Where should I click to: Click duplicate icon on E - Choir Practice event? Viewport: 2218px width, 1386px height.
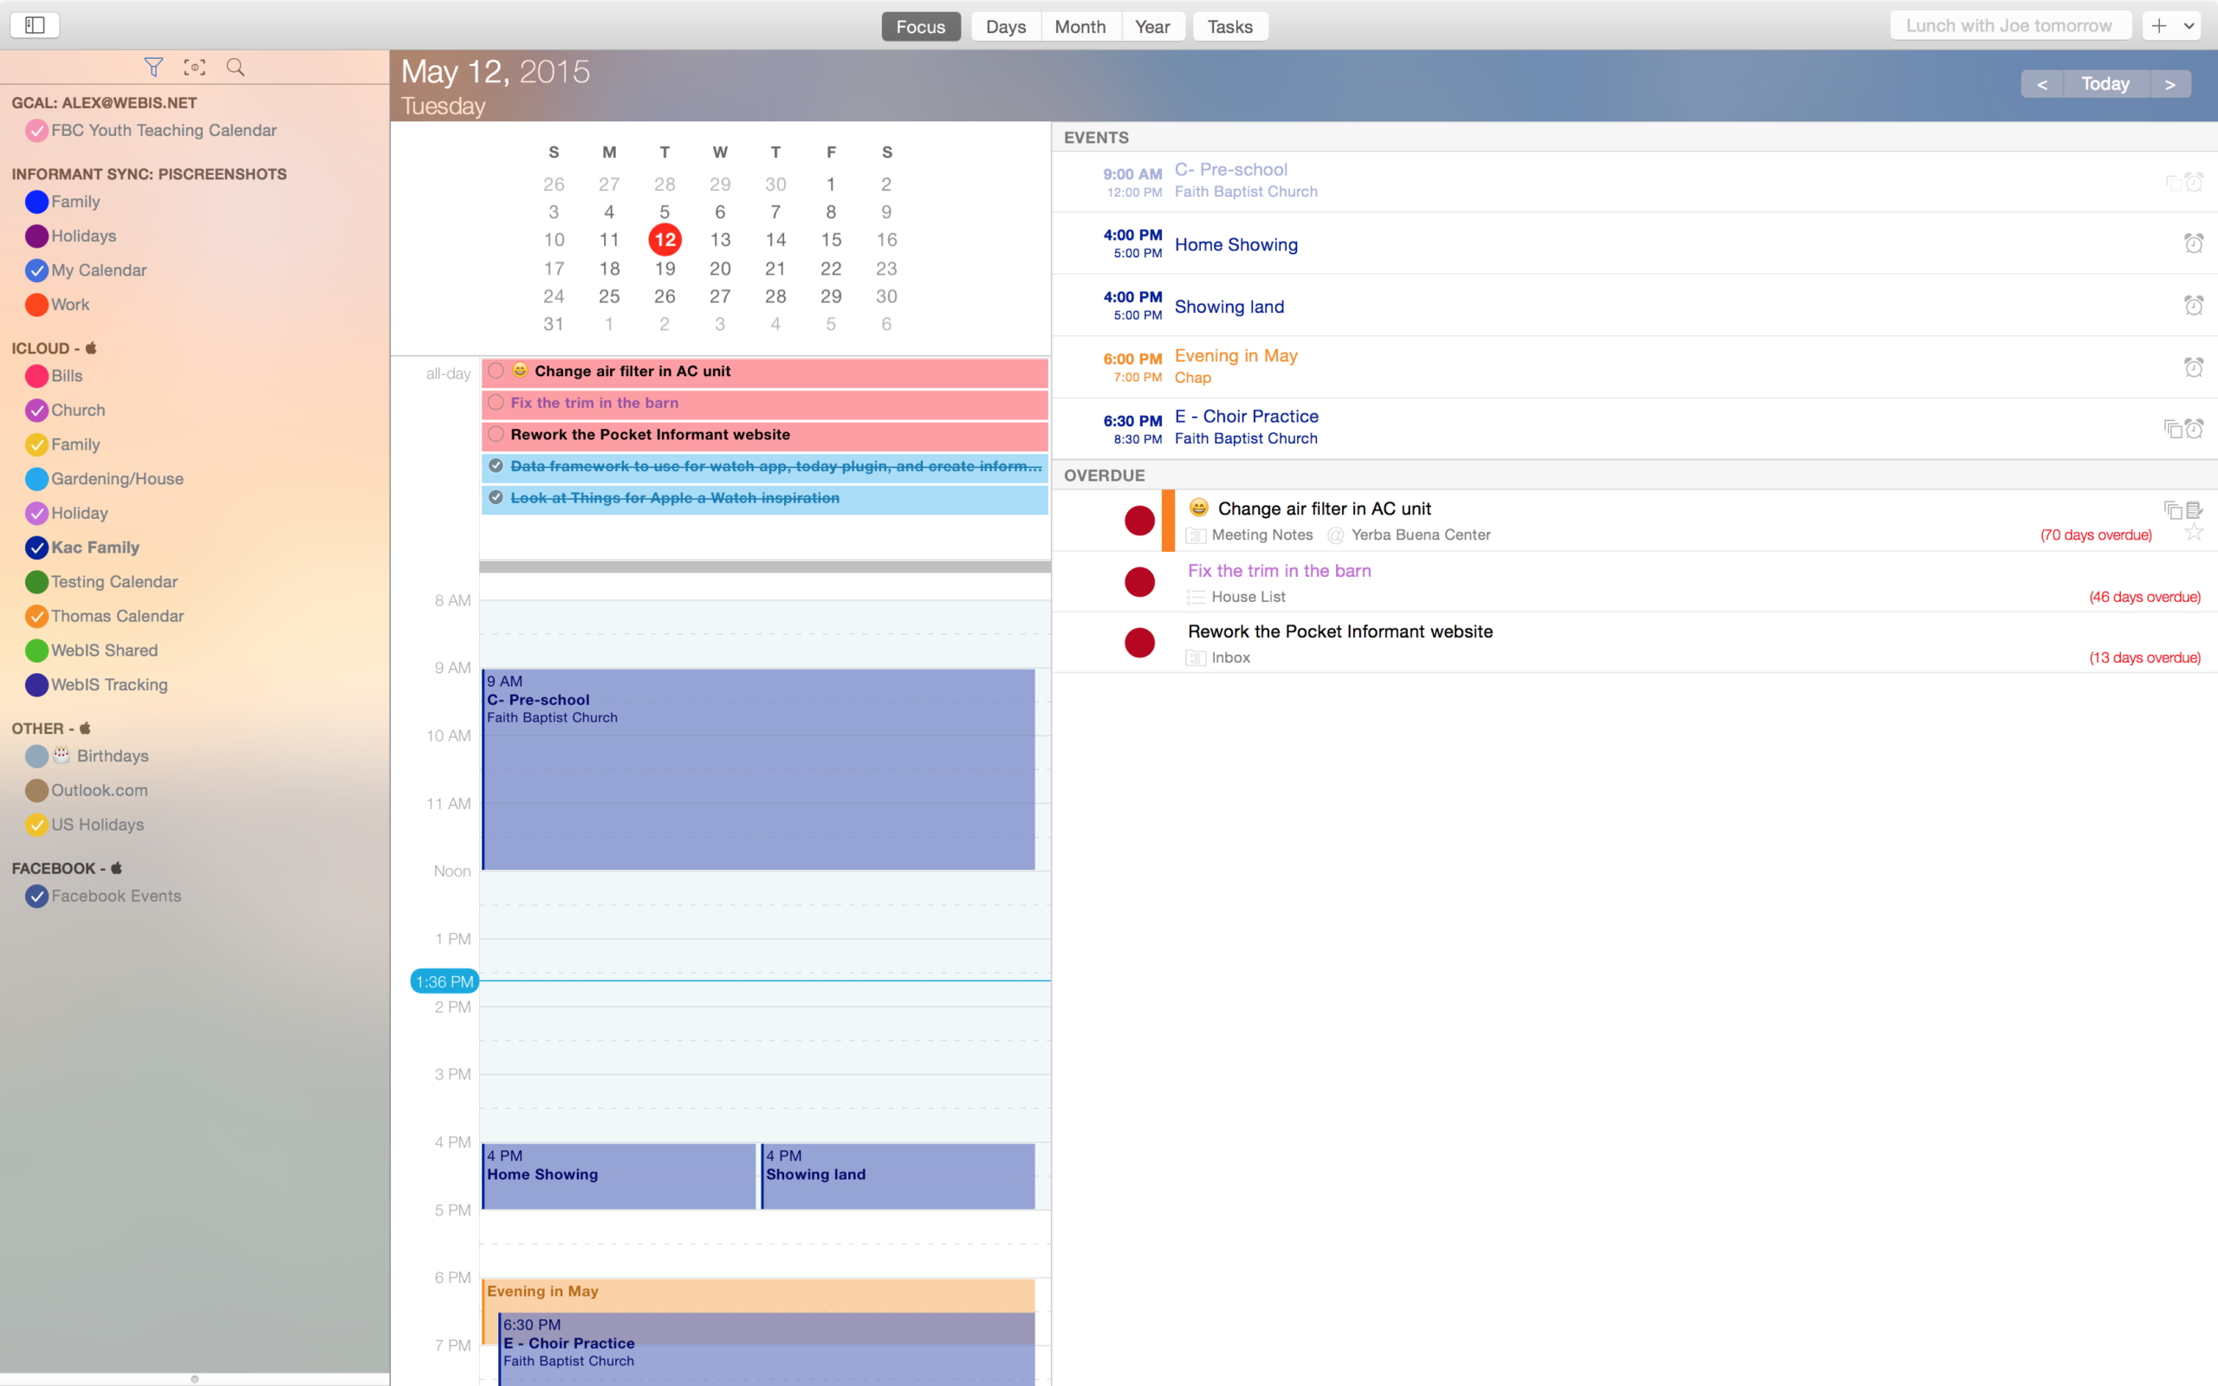pos(2172,428)
